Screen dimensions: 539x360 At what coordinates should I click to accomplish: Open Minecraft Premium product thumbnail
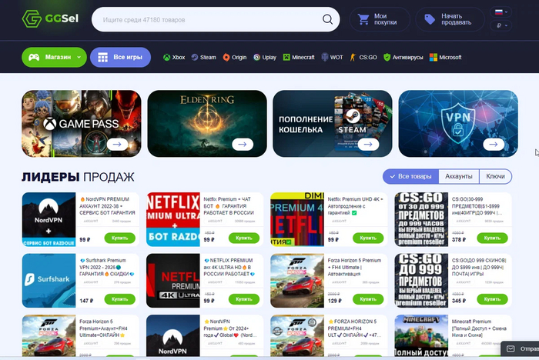pos(421,335)
